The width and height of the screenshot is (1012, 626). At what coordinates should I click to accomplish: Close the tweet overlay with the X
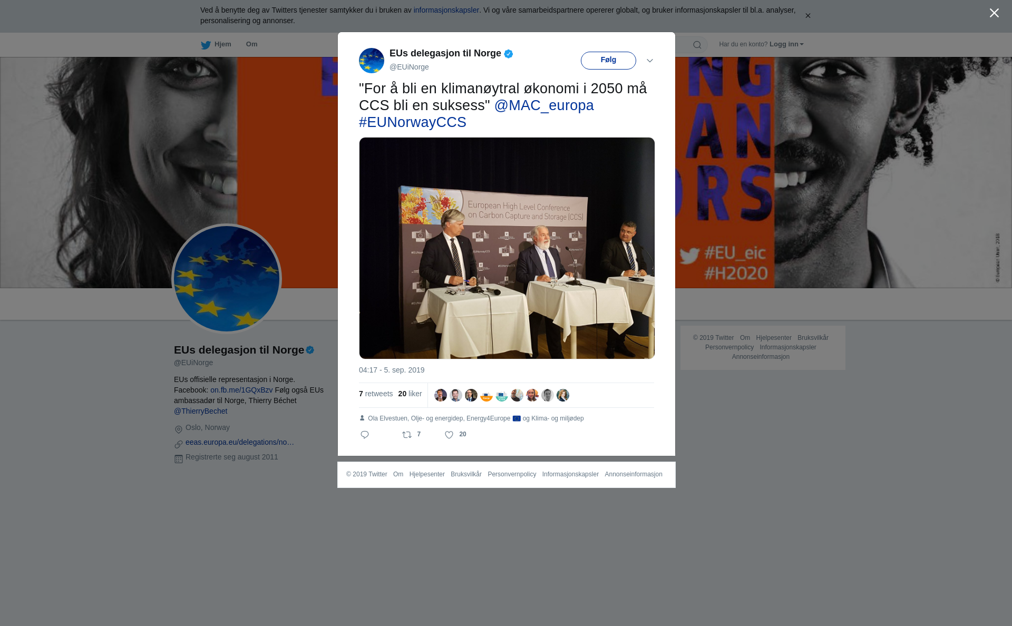pyautogui.click(x=994, y=13)
